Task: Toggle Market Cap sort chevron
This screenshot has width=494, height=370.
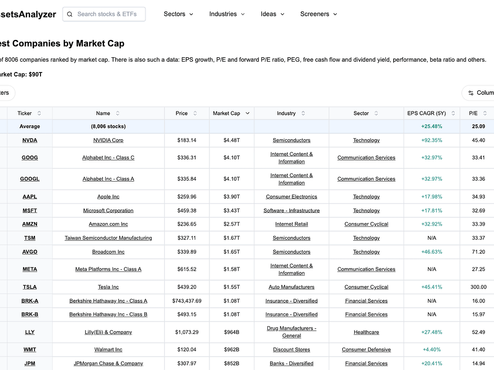Action: [247, 113]
